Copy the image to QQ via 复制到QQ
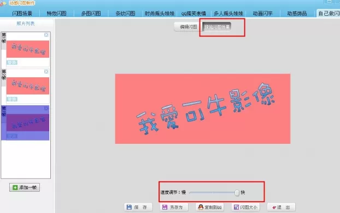The image size is (340, 213). [210, 208]
